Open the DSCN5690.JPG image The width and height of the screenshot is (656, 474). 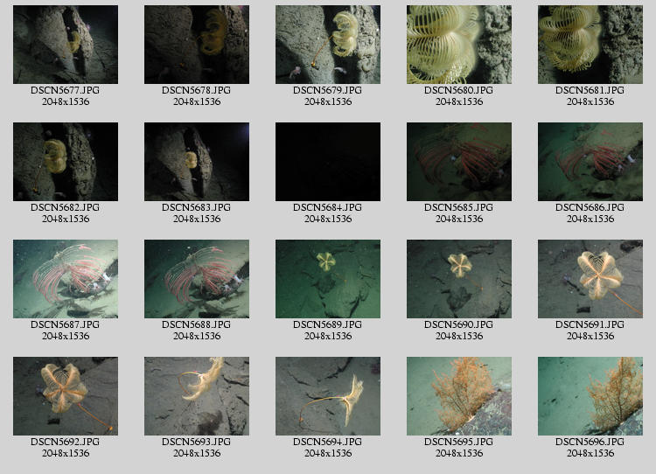459,279
